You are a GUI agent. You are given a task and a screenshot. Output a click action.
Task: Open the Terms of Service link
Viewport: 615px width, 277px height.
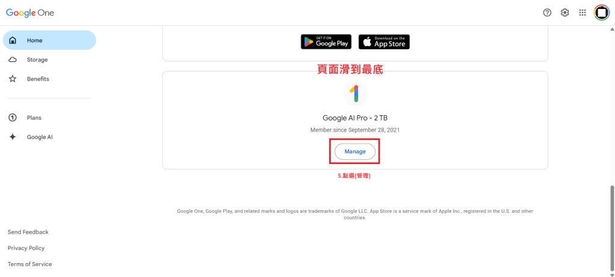point(30,264)
